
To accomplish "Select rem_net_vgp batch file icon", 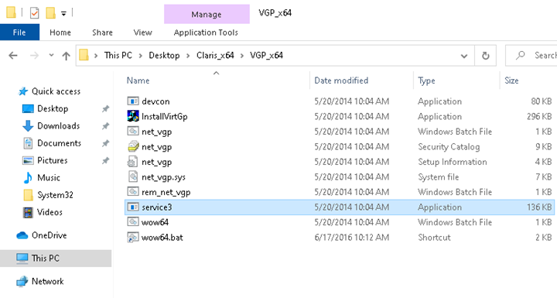I will click(133, 192).
